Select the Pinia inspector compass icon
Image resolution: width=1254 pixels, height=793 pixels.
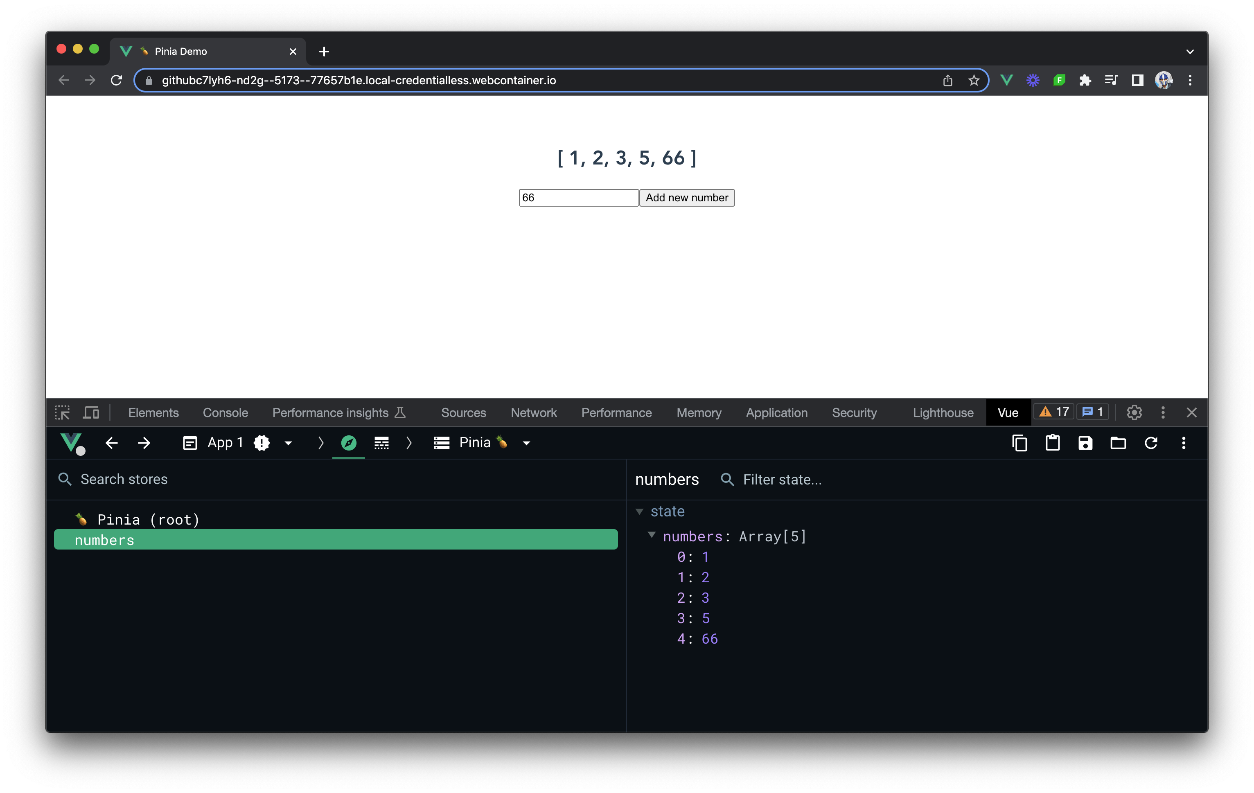tap(348, 443)
